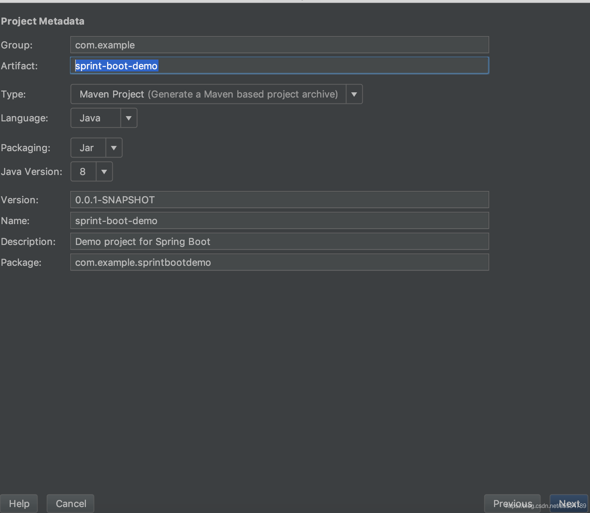Click the Language: label
Image resolution: width=590 pixels, height=513 pixels.
[x=25, y=118]
